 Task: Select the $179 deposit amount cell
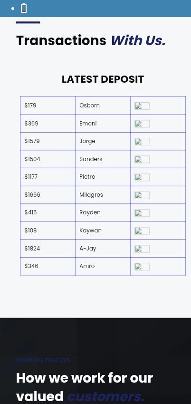(x=48, y=106)
